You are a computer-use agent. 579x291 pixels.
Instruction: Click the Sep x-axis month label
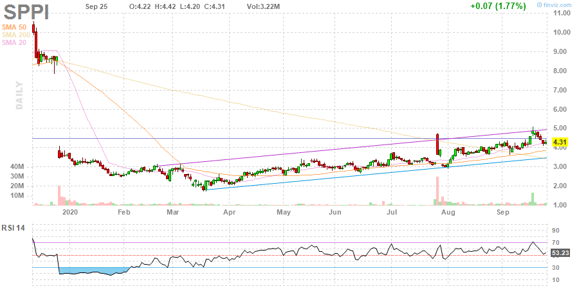[x=502, y=212]
